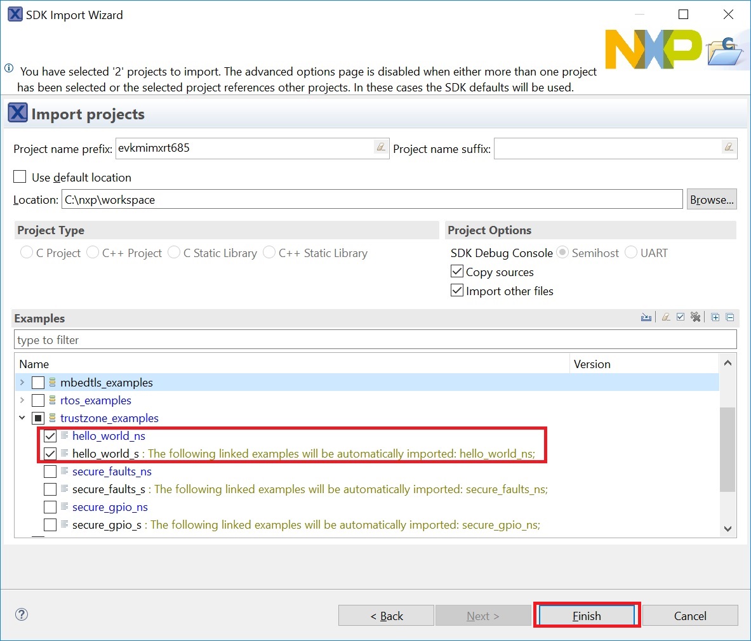Click the collapse all minus icon
Screen dimensions: 751x641
(730, 317)
